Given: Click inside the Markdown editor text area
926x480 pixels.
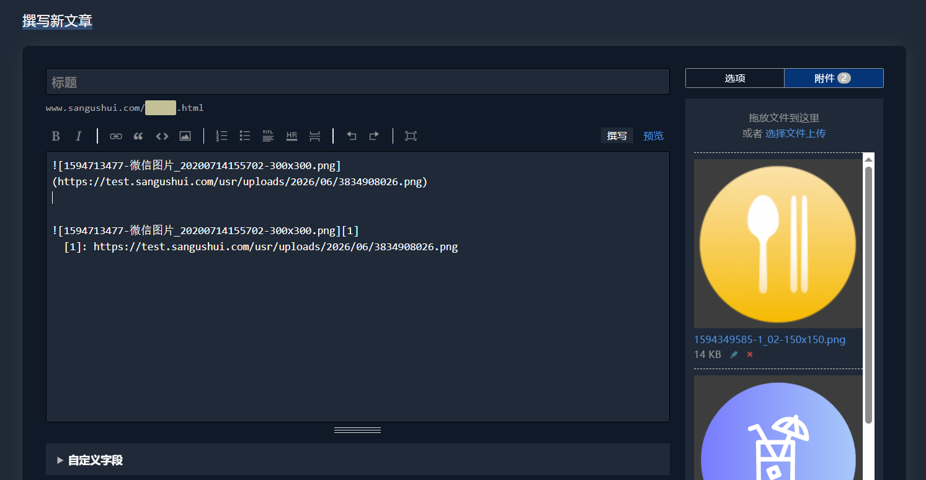Looking at the screenshot, I should click(x=358, y=287).
